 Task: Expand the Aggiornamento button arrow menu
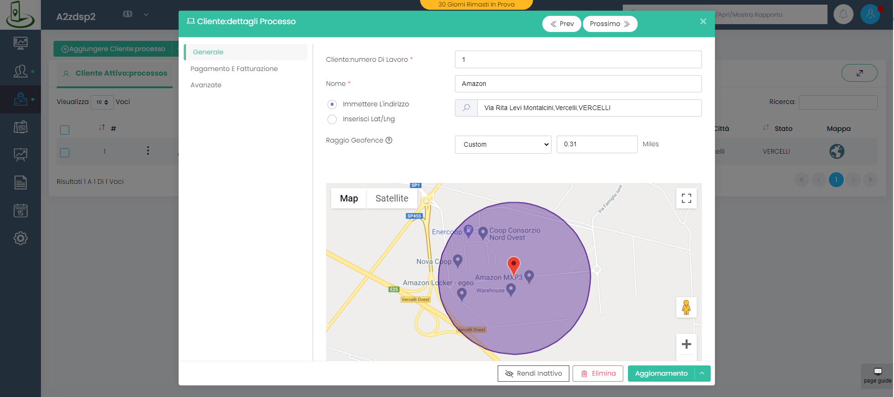(702, 373)
